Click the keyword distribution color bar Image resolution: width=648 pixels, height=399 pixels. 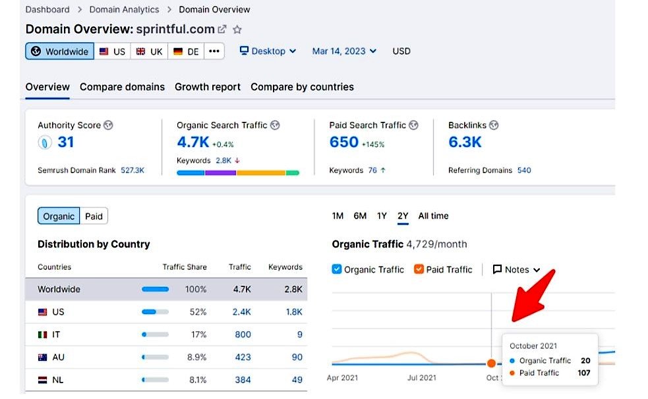coord(238,173)
